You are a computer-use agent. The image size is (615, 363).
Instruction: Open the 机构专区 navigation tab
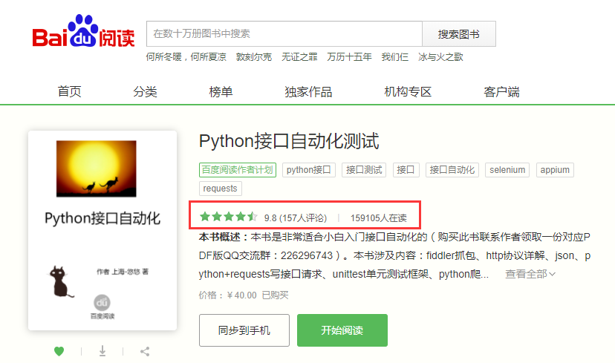tap(408, 92)
